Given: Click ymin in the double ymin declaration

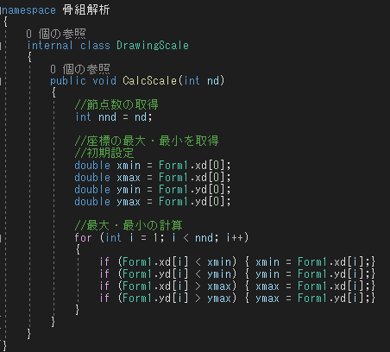Looking at the screenshot, I should point(129,190).
